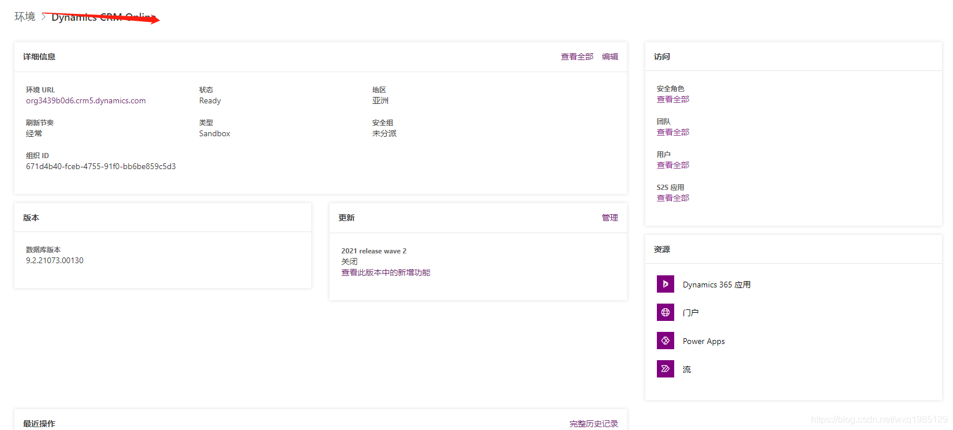Image resolution: width=953 pixels, height=430 pixels.
Task: Click 编辑 to edit environment details
Action: [x=610, y=57]
